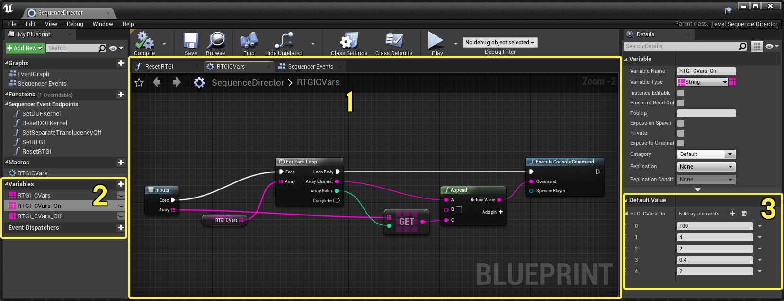This screenshot has height=301, width=784.
Task: Open the Compile options dropdown arrow
Action: click(x=164, y=44)
